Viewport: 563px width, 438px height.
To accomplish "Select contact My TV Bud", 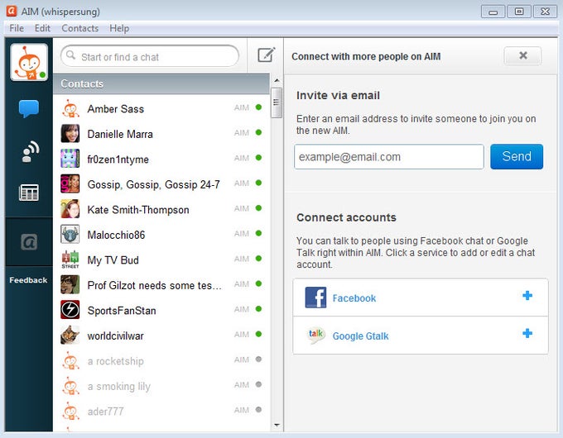I will coord(161,259).
